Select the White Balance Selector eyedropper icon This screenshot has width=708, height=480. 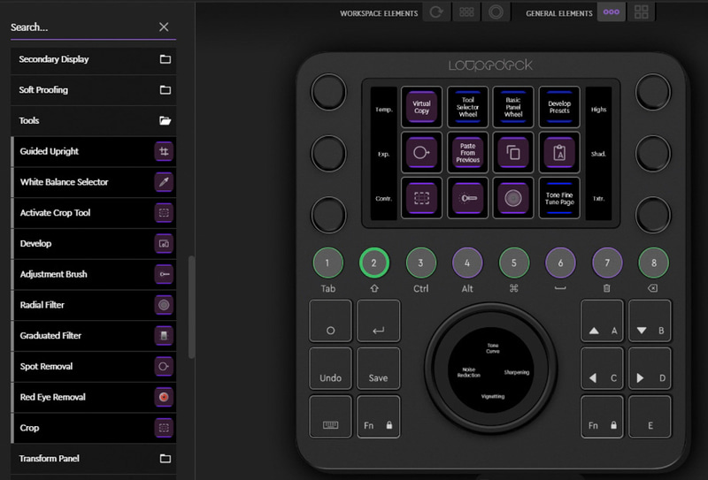[x=164, y=182]
